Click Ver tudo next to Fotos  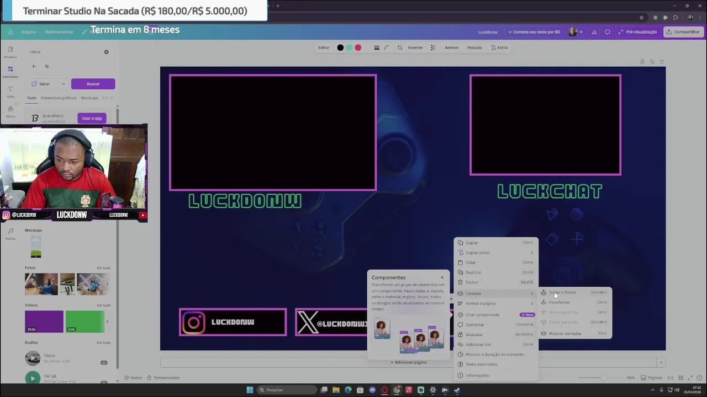click(x=103, y=268)
